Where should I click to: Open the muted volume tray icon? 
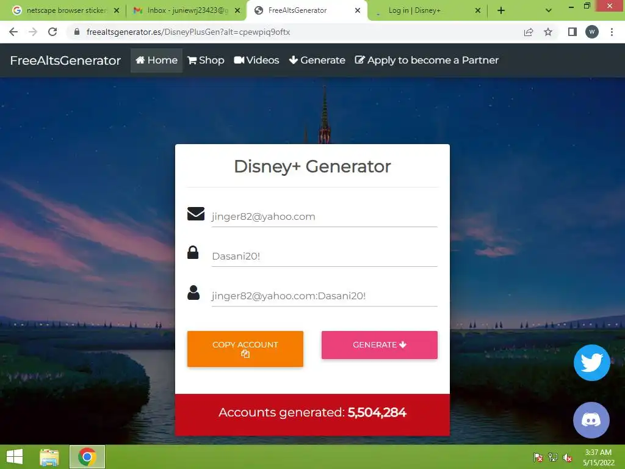pos(568,458)
